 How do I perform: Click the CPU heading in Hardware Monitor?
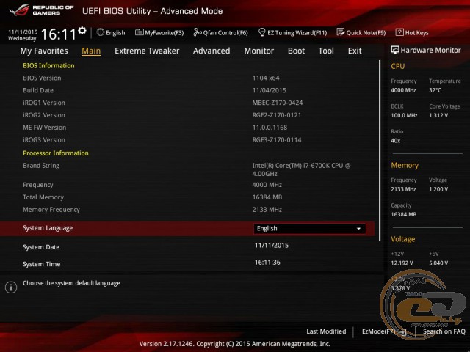(398, 66)
